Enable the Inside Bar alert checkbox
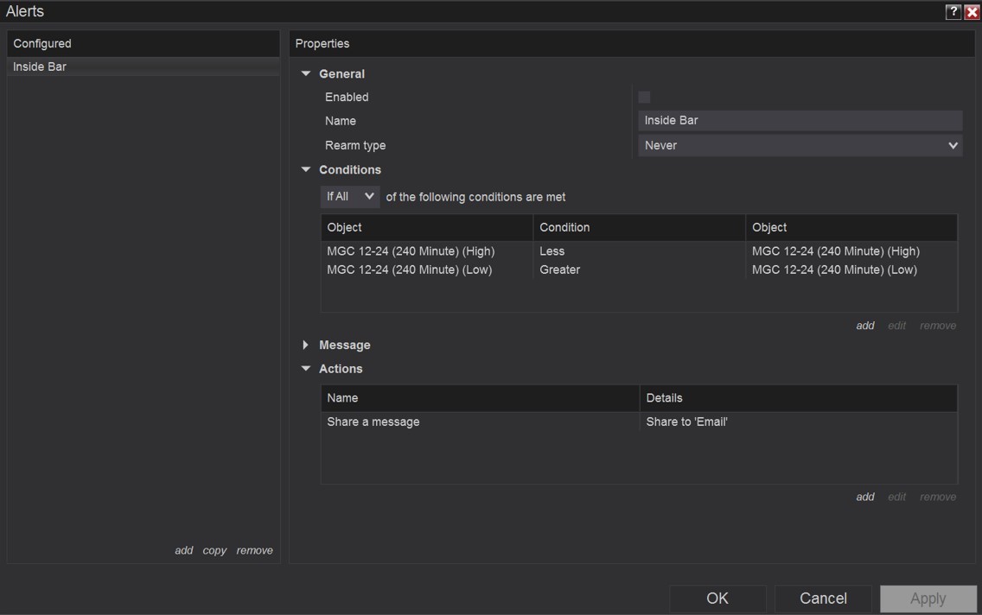This screenshot has width=982, height=615. (x=644, y=97)
